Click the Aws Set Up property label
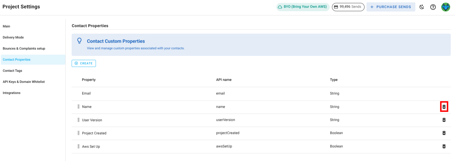455x161 pixels. (91, 146)
